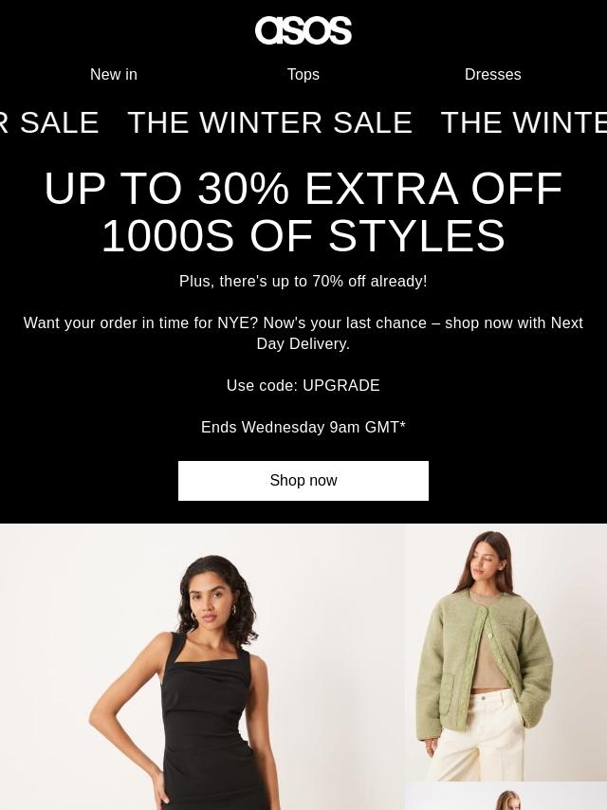Image resolution: width=607 pixels, height=810 pixels.
Task: Click the centered THE WINTER SALE banner text
Action: [x=269, y=122]
